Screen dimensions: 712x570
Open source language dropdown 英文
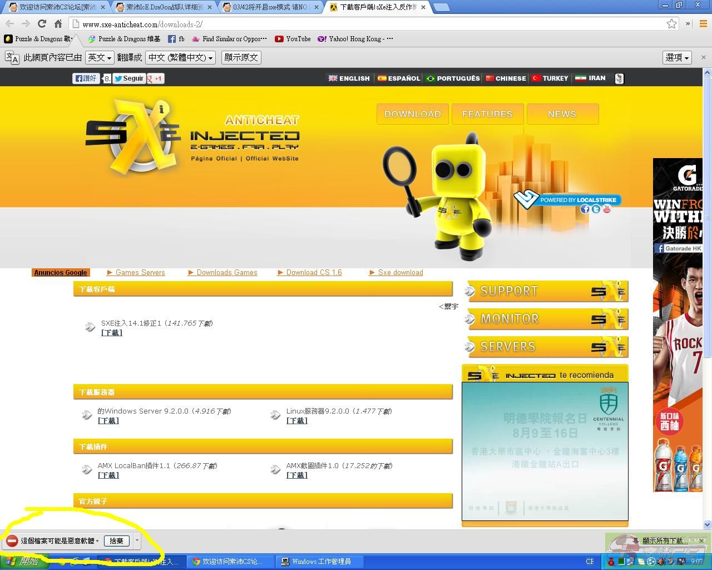(x=100, y=57)
